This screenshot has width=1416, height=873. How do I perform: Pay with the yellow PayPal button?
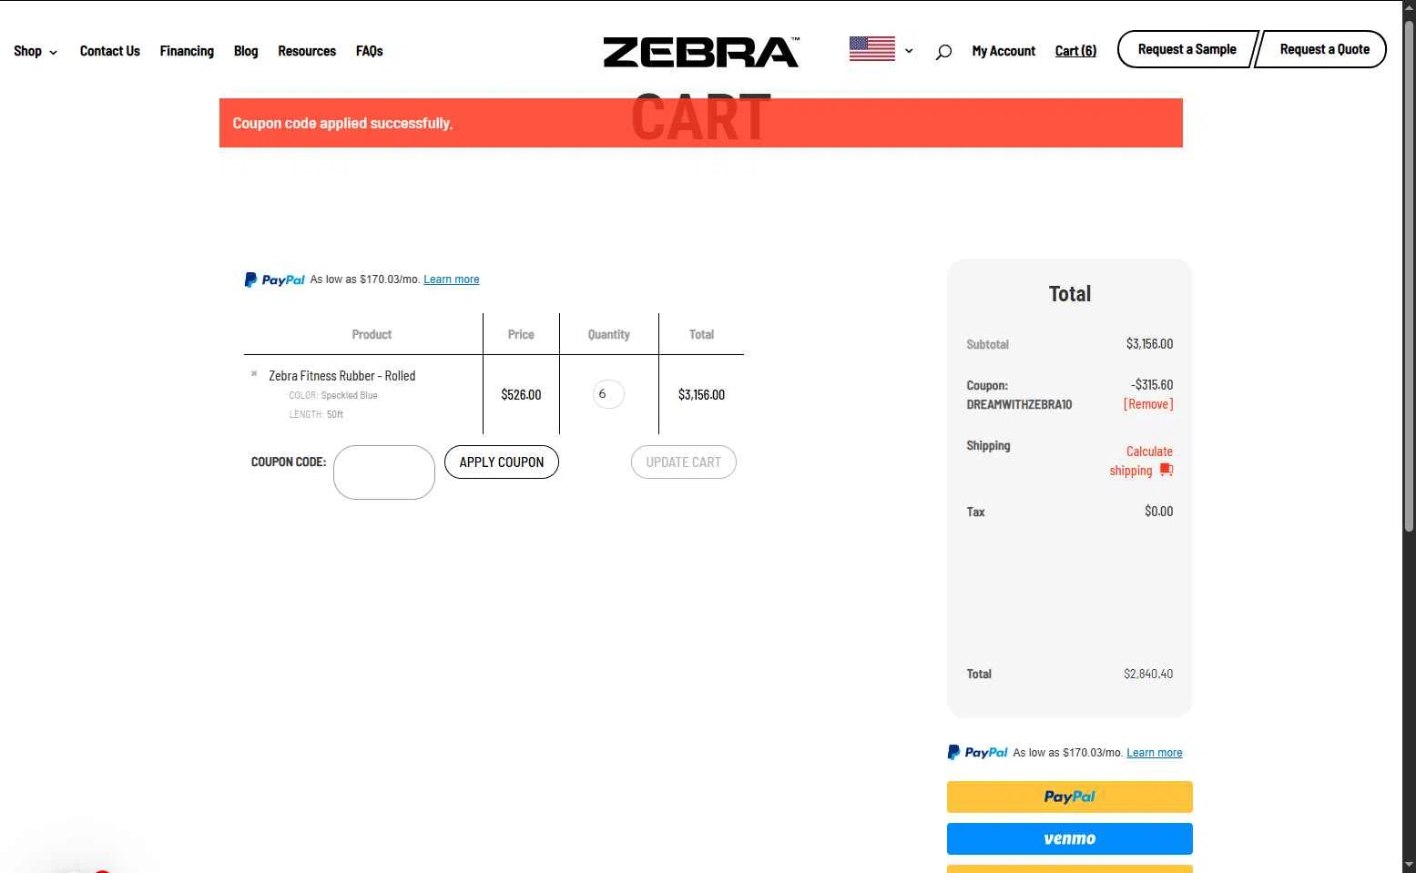1070,797
